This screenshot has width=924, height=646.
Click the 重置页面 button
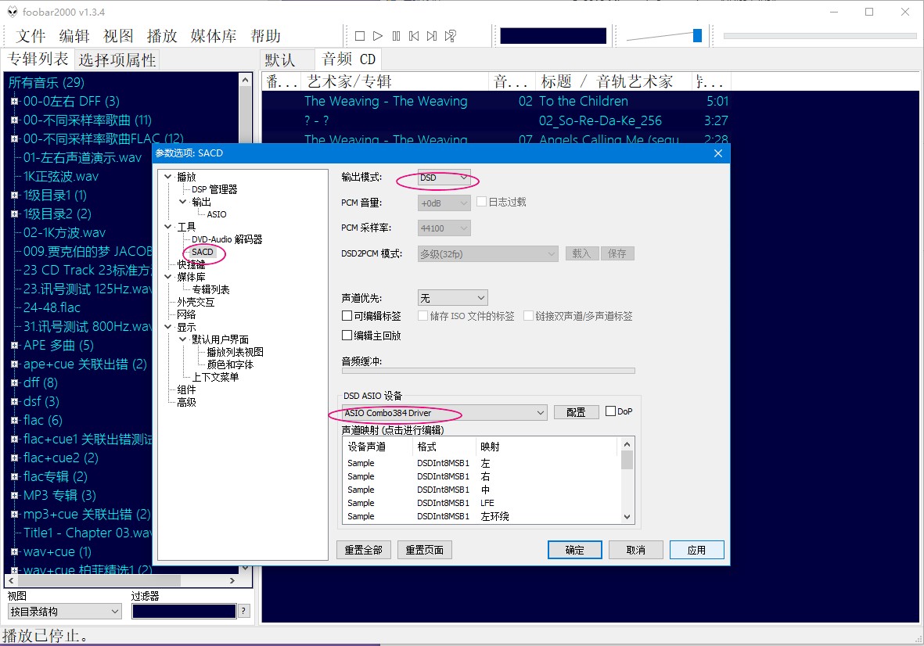(424, 550)
